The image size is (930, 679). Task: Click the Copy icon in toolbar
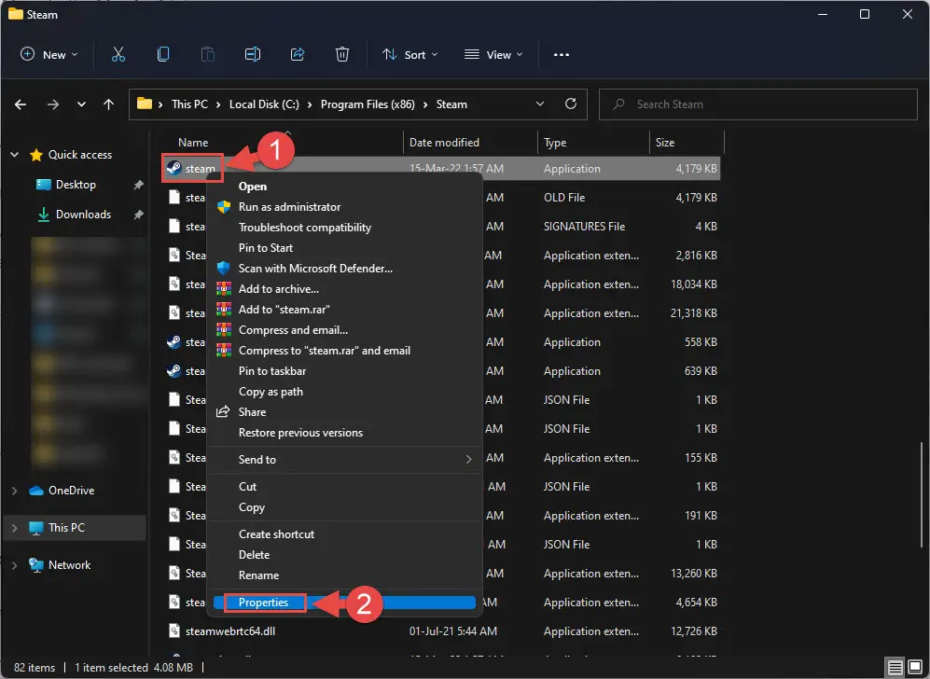[x=163, y=54]
